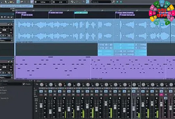
Task: Click highlighted speaker icon on pink-EQ channel
Action: point(166,98)
